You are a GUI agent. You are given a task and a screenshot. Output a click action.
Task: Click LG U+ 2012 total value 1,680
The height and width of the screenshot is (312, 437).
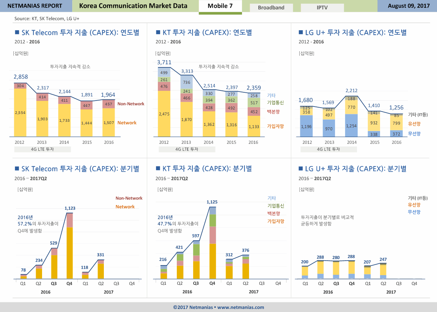click(x=306, y=100)
